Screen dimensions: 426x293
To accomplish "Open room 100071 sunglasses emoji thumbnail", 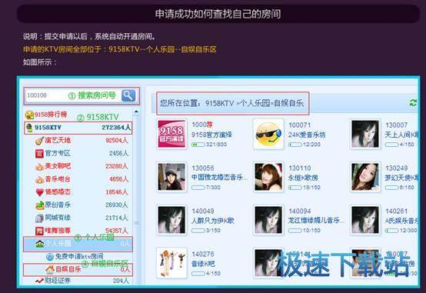I will coord(268,135).
